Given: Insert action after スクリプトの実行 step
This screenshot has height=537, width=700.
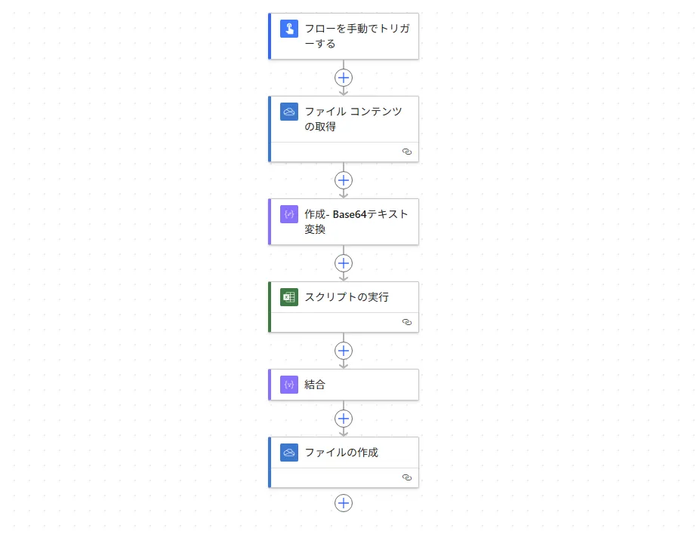Looking at the screenshot, I should point(344,351).
